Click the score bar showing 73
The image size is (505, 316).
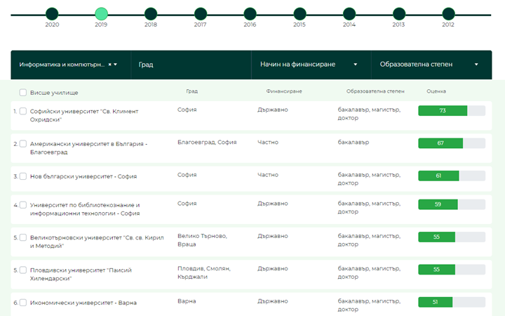(x=451, y=111)
